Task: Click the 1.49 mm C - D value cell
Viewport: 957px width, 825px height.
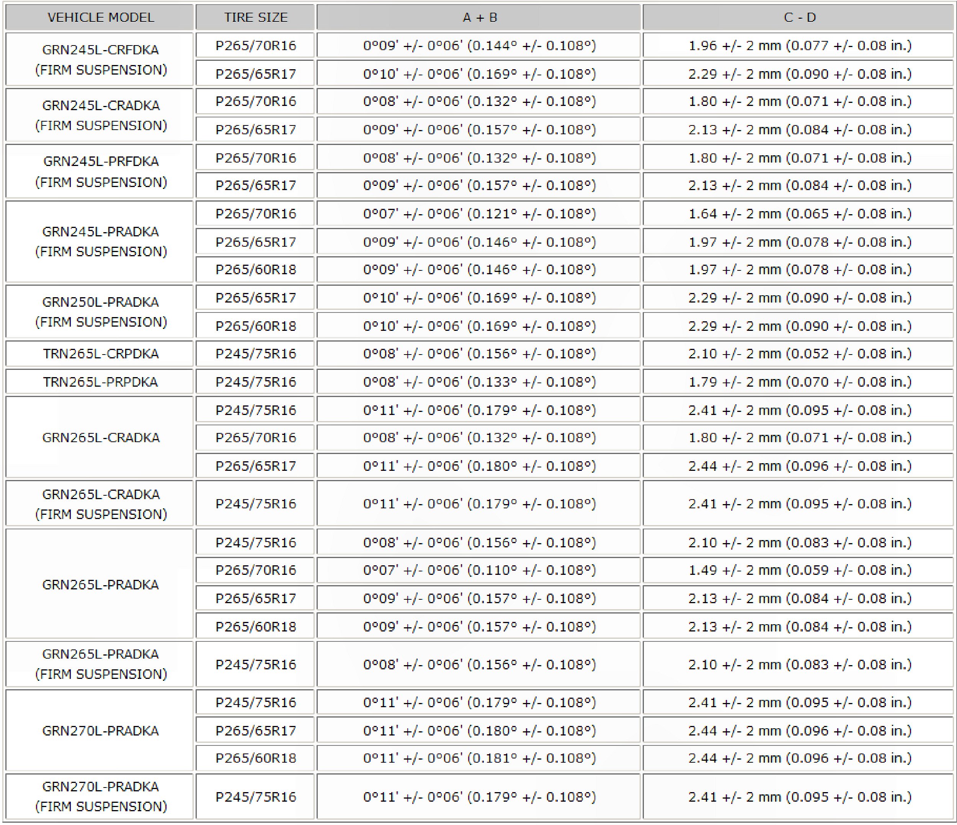Action: tap(800, 570)
